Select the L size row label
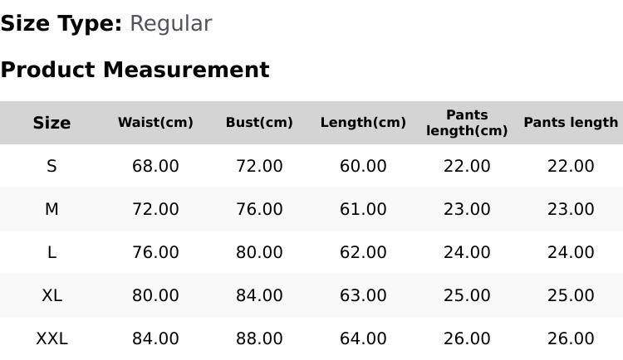 click(52, 252)
